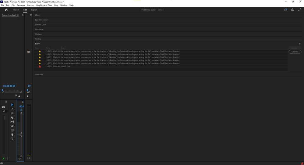This screenshot has width=304, height=165.
Task: Show more transport controls chevron in Source monitor
Action: click(16, 95)
